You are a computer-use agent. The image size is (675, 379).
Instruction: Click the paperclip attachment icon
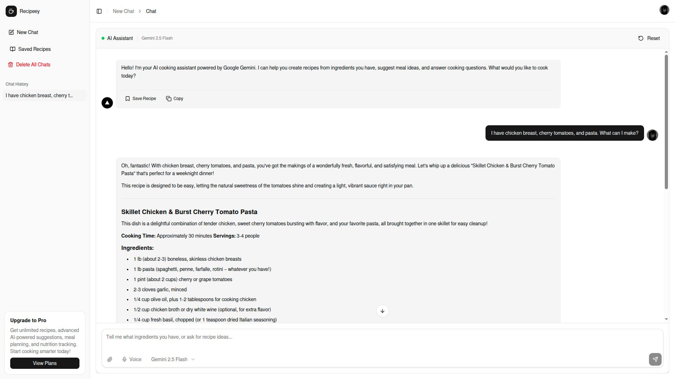tap(110, 359)
